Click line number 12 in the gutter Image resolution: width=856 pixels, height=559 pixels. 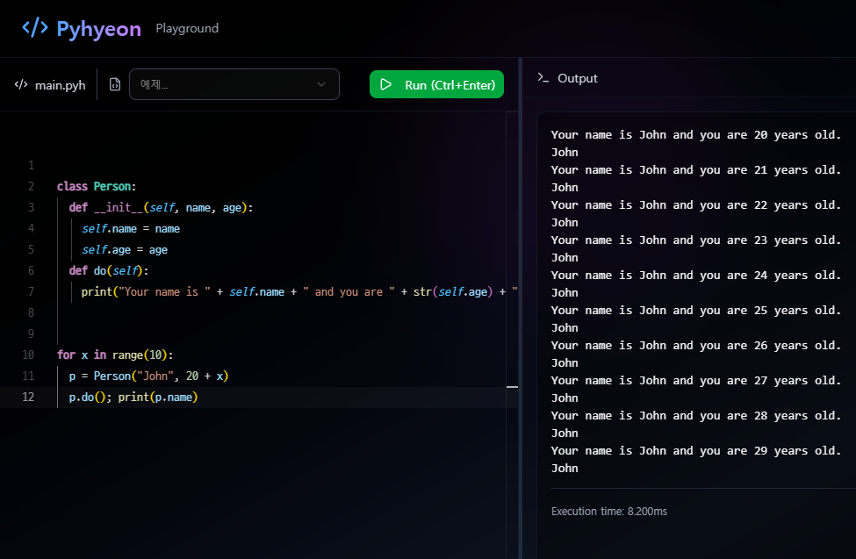coord(28,398)
